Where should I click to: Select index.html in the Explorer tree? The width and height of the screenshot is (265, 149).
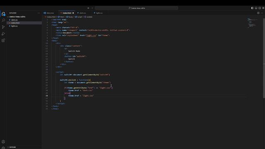(15, 23)
